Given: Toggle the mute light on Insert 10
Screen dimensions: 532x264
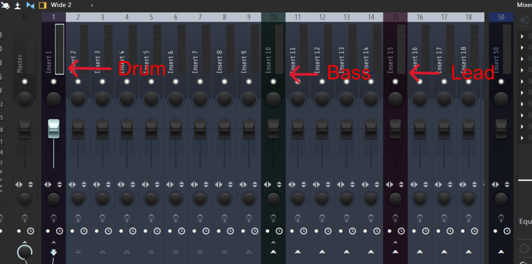Looking at the screenshot, I should [x=273, y=81].
